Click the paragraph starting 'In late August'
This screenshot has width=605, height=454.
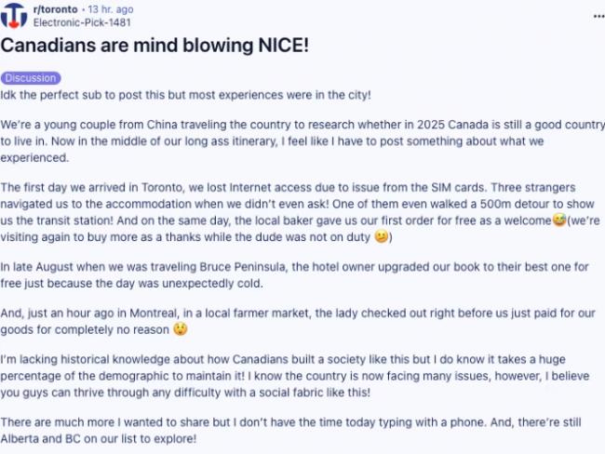[294, 275]
